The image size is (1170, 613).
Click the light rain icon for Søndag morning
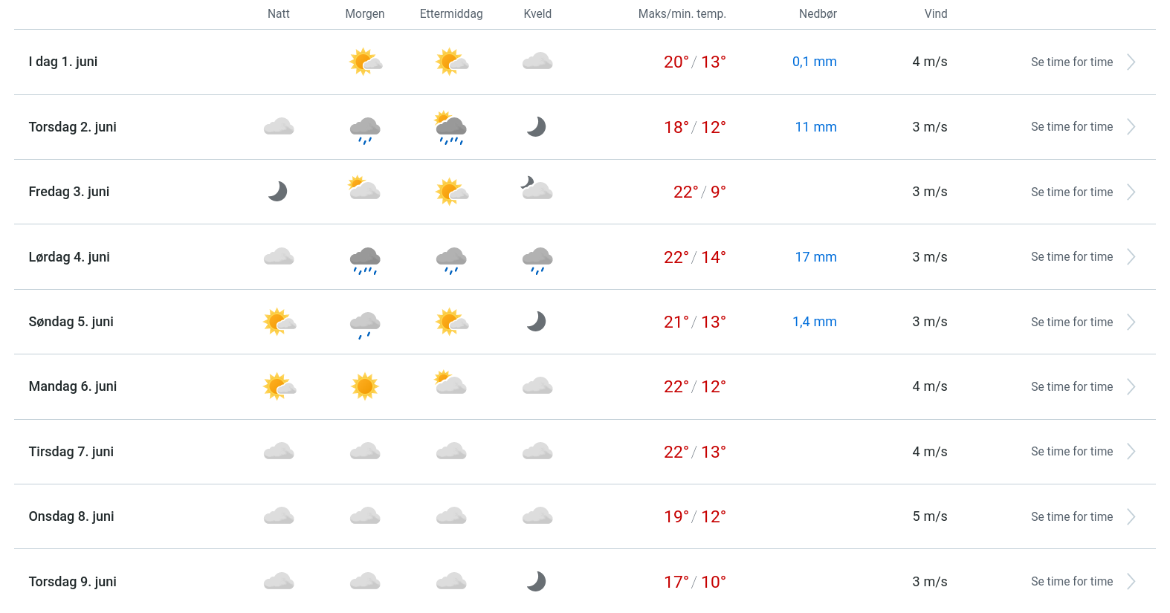point(365,324)
